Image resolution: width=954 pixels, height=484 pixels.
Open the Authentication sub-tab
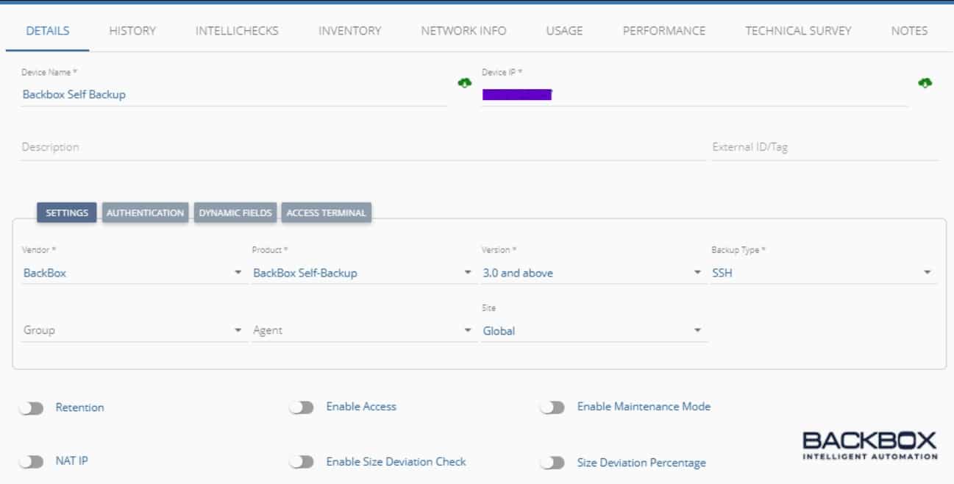point(146,213)
